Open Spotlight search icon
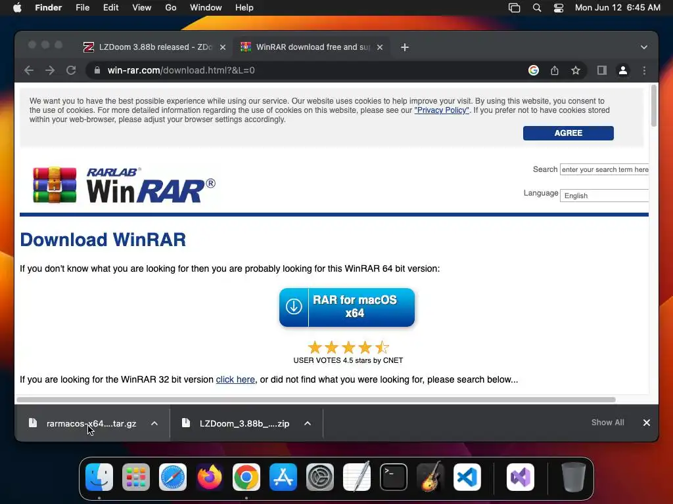The width and height of the screenshot is (673, 504). (x=536, y=8)
